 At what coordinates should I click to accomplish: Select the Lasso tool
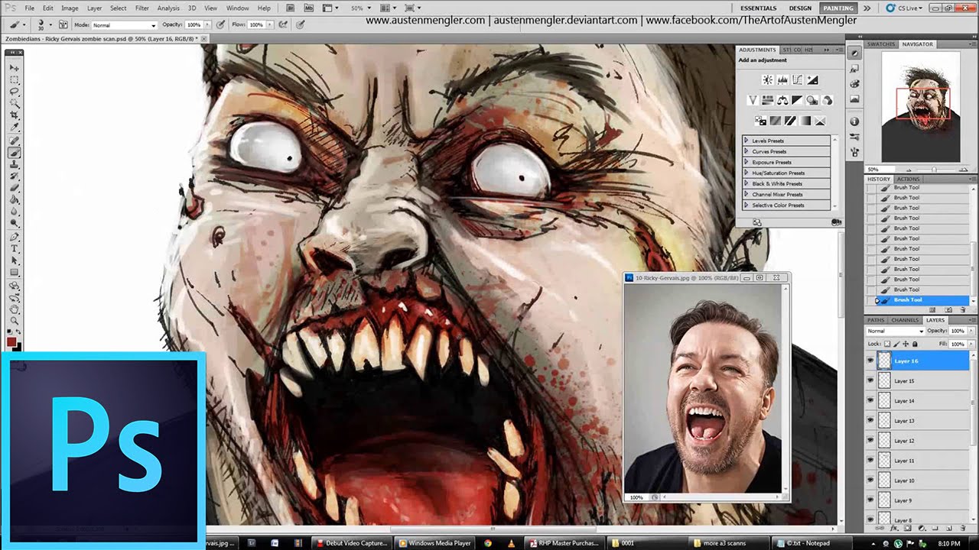[15, 91]
